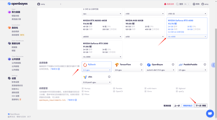Image resolution: width=217 pixels, height=120 pixels.
Task: Open 了解更多 link under 选择镜像
Action: pyautogui.click(x=55, y=69)
